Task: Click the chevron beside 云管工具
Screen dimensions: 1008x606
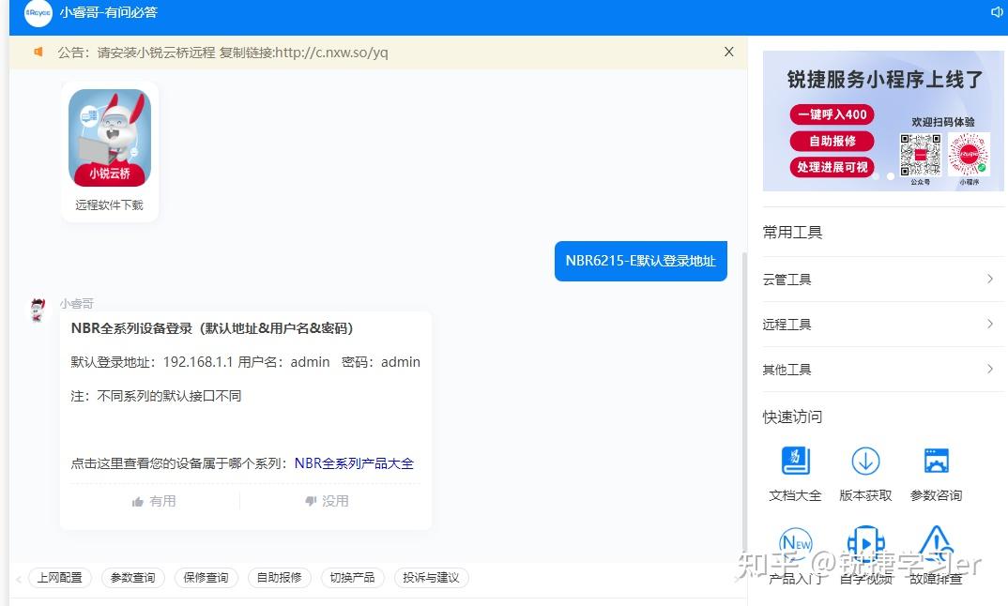Action: tap(990, 279)
